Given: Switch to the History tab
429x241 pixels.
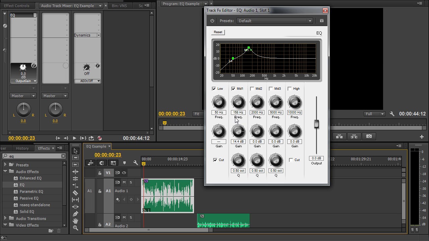Looking at the screenshot, I should point(22,148).
